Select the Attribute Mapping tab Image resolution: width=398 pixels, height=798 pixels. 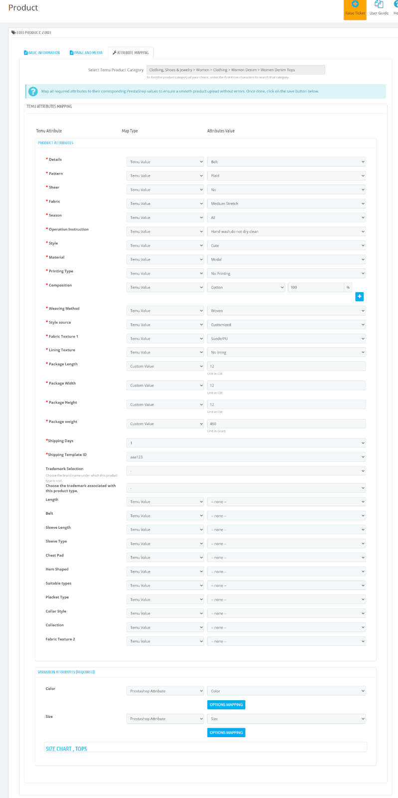(x=131, y=53)
